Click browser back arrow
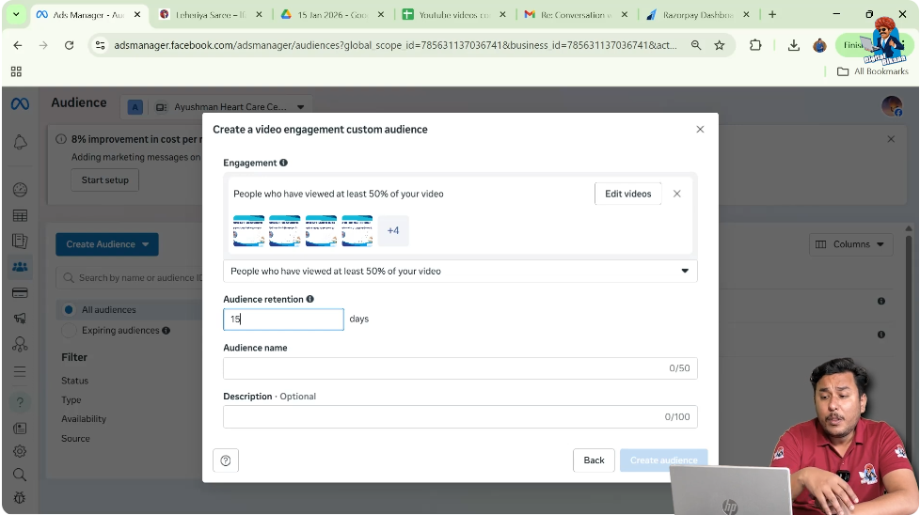 [x=18, y=45]
